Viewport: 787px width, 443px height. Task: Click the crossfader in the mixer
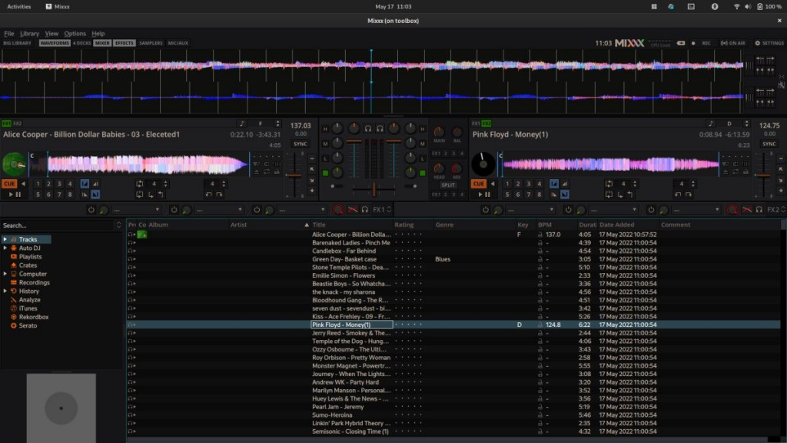[374, 189]
